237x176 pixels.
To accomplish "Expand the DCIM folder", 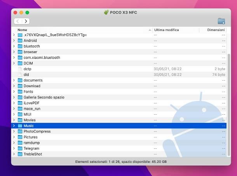I will pyautogui.click(x=14, y=63).
